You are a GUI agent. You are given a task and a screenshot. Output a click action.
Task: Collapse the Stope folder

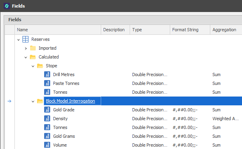(33, 66)
